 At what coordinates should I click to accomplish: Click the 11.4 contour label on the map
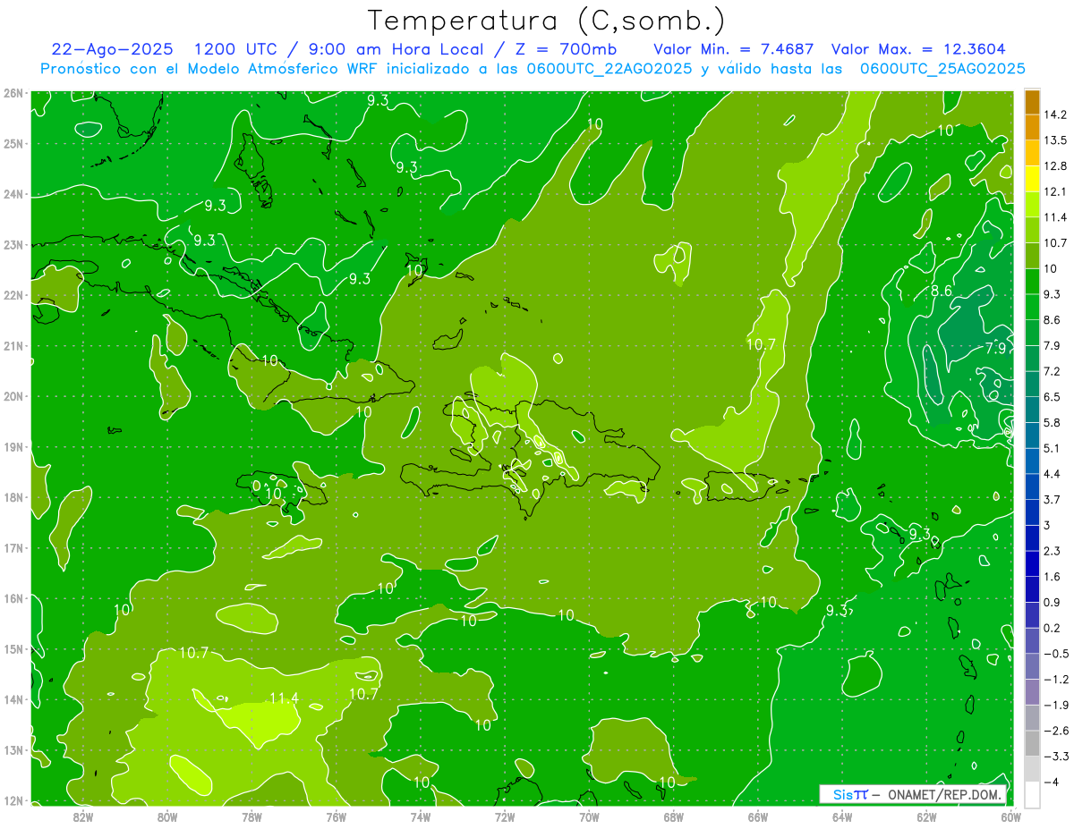coord(284,698)
